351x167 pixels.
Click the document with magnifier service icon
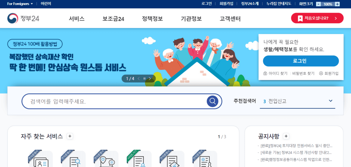74,159
